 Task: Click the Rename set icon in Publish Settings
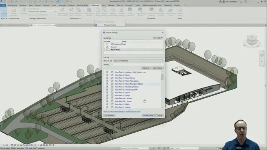point(159,38)
